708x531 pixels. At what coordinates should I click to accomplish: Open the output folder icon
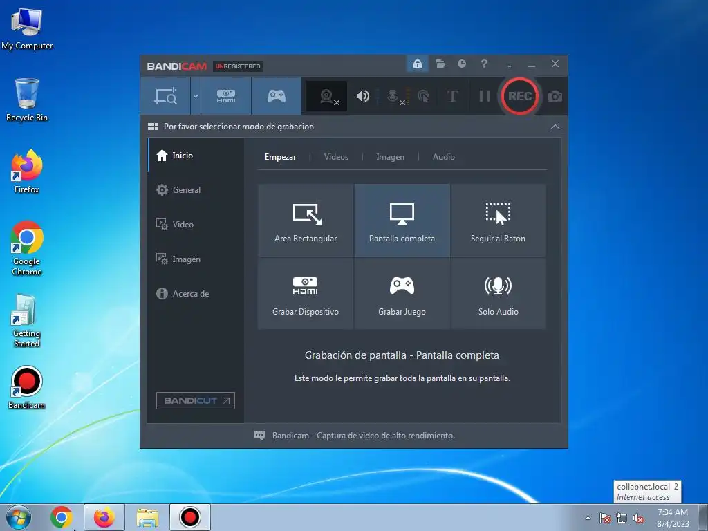440,64
